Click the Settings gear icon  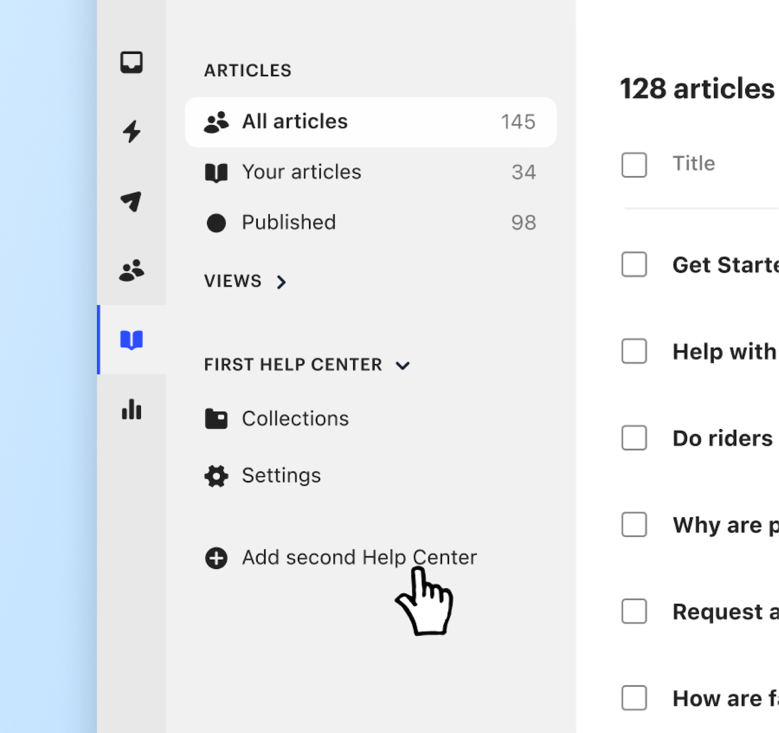pyautogui.click(x=216, y=476)
